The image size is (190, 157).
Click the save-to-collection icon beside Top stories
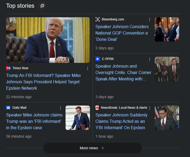pos(42,6)
